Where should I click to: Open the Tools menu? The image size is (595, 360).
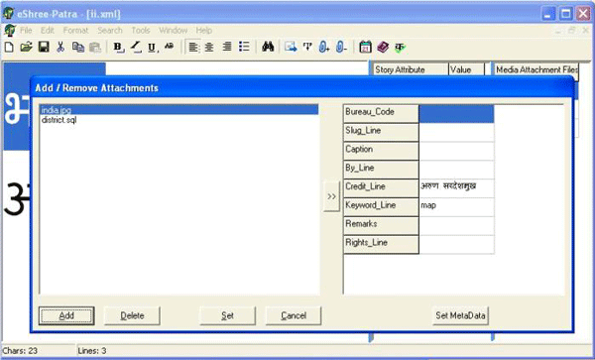pos(141,31)
